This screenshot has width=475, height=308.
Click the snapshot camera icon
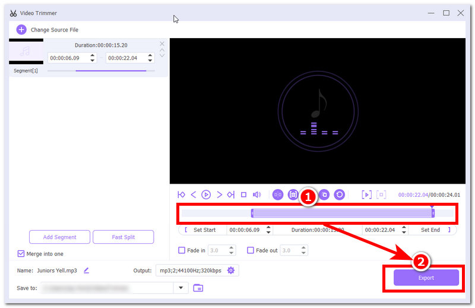pyautogui.click(x=293, y=194)
